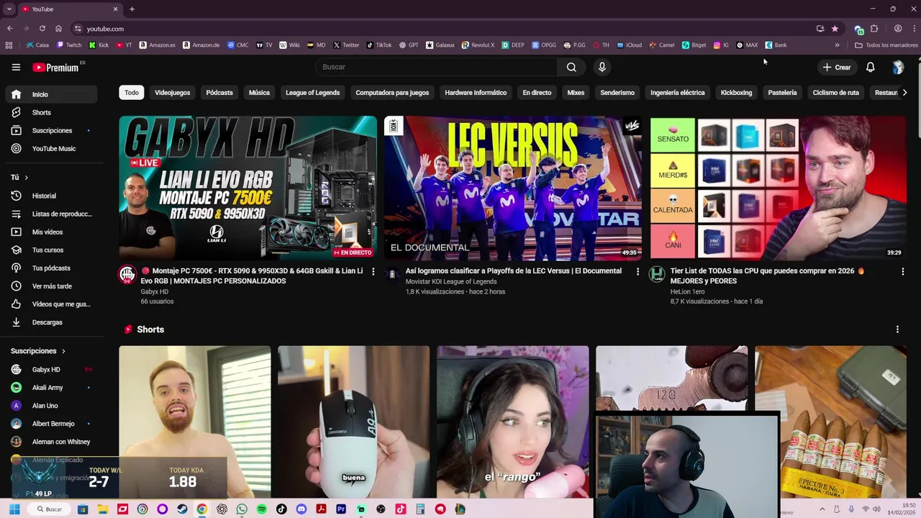Open Shorts from the sidebar
This screenshot has width=921, height=518.
tap(51, 112)
